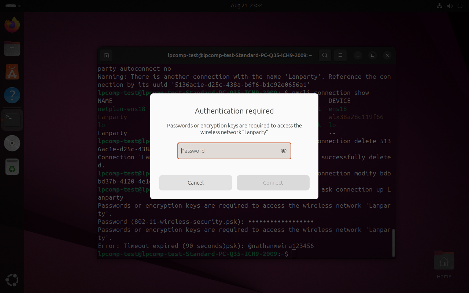This screenshot has width=469, height=293.
Task: Open the Home folder desktop icon
Action: (444, 264)
